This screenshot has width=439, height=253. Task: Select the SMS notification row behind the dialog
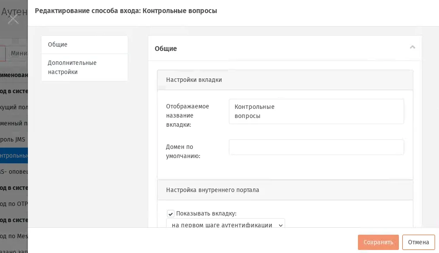14,172
